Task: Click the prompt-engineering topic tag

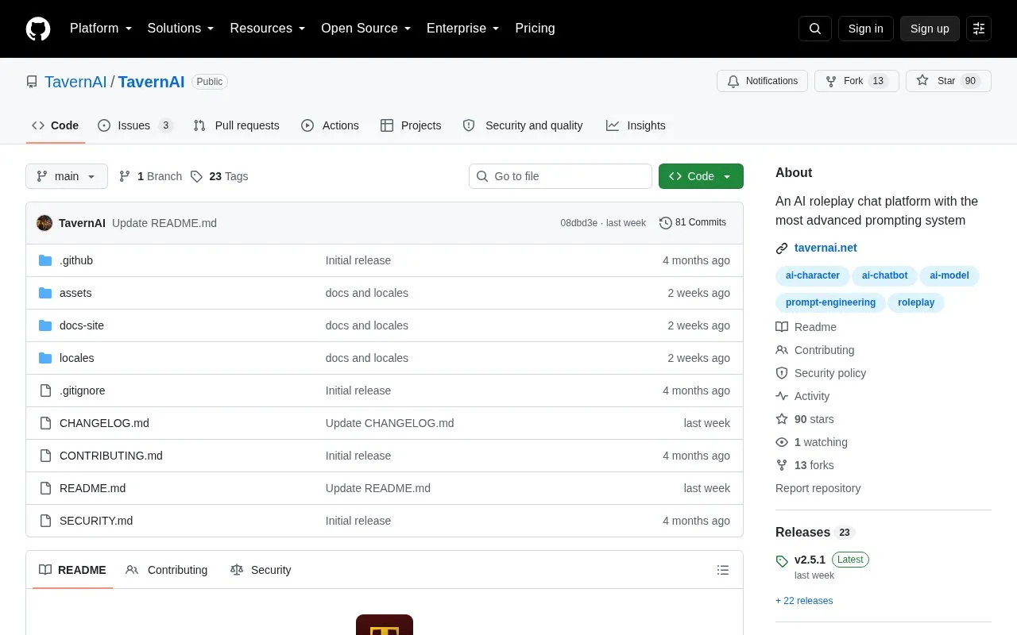Action: [x=830, y=302]
